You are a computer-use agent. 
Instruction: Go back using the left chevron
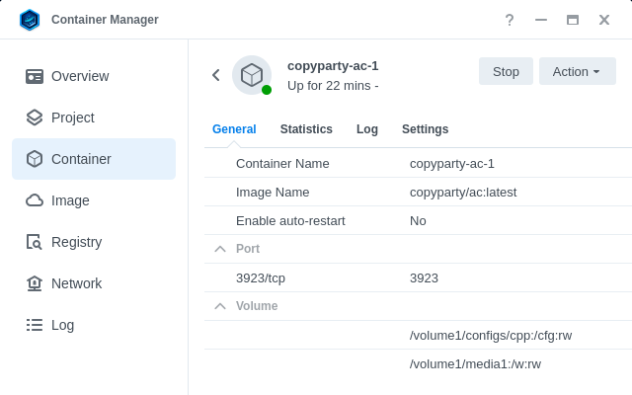(x=215, y=75)
